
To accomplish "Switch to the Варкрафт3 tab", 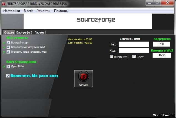I will click(x=24, y=32).
